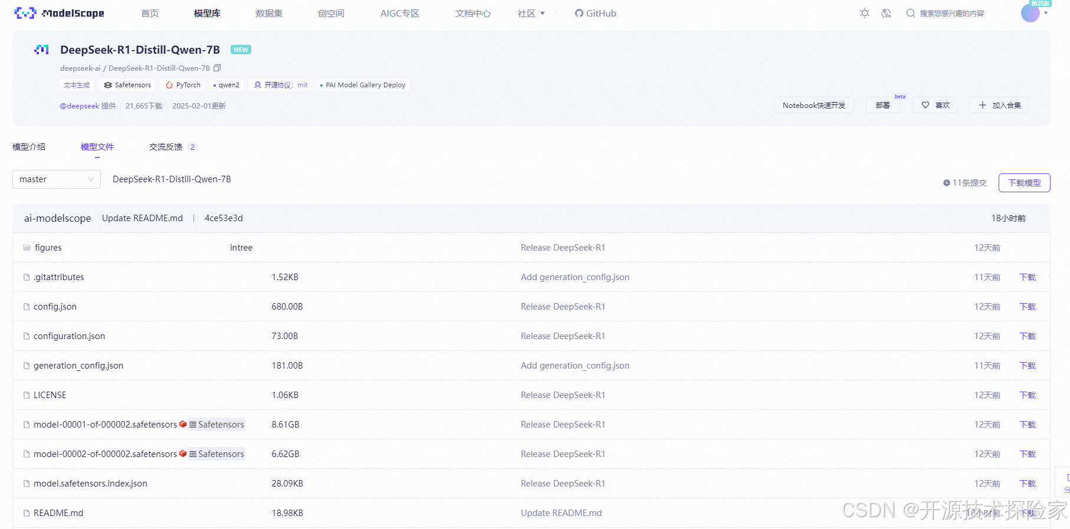Copy the model path deepseek-ai/DeepSeek-R1-Distill-Qwen-7B
1070x529 pixels.
[217, 68]
